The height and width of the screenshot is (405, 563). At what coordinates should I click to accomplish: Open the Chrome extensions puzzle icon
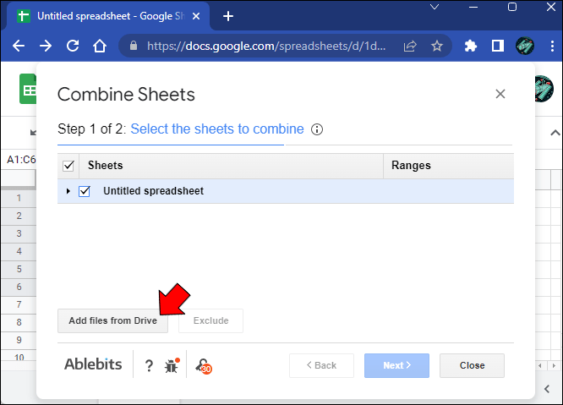[x=472, y=46]
